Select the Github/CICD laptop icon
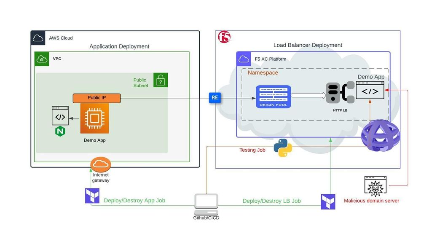The height and width of the screenshot is (231, 421). (x=206, y=204)
